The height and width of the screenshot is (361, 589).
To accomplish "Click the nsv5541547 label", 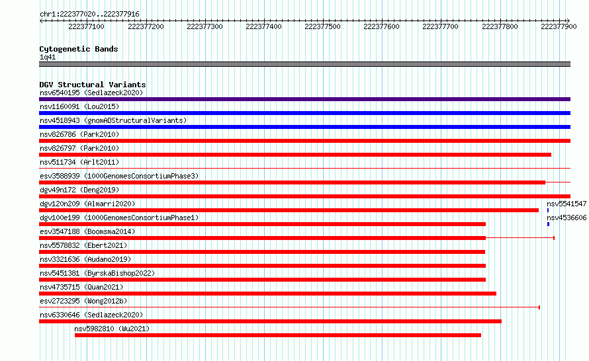I will (x=566, y=204).
